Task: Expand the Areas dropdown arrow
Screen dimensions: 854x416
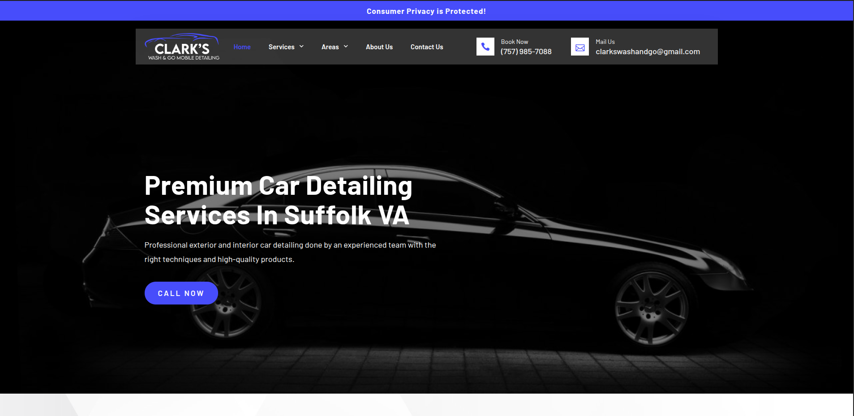Action: [x=346, y=47]
